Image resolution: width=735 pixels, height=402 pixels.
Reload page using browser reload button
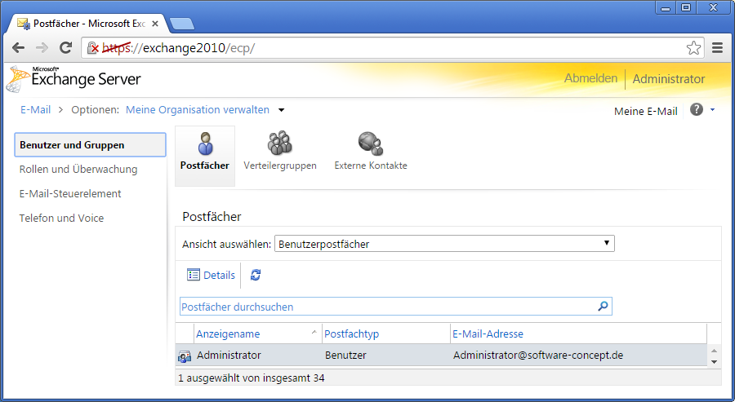pyautogui.click(x=66, y=48)
